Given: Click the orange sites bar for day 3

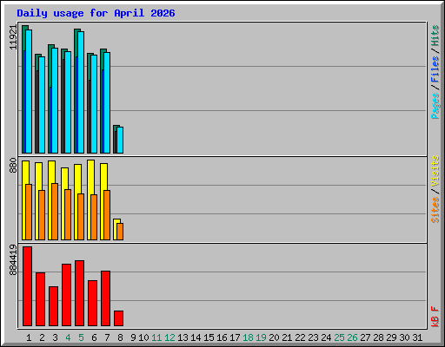Looking at the screenshot, I should (x=55, y=212).
